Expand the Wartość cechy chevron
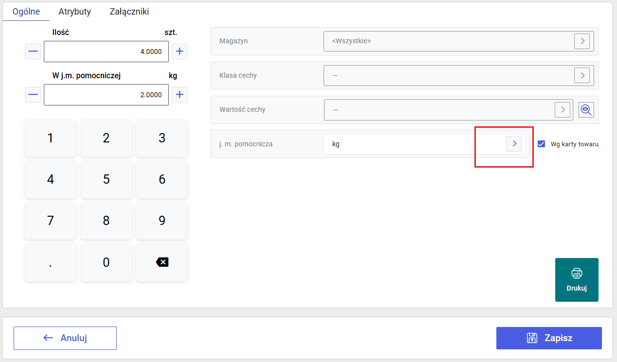 click(x=563, y=110)
